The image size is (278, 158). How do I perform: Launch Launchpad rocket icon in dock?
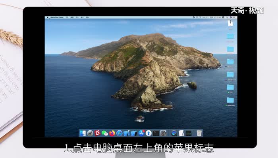(90, 133)
